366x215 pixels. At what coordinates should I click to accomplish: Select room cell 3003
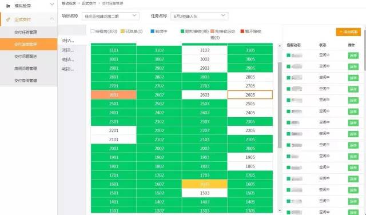tap(205, 59)
